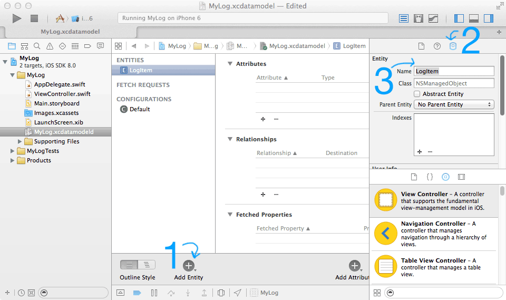
Task: Open the File Template library
Action: tap(414, 177)
